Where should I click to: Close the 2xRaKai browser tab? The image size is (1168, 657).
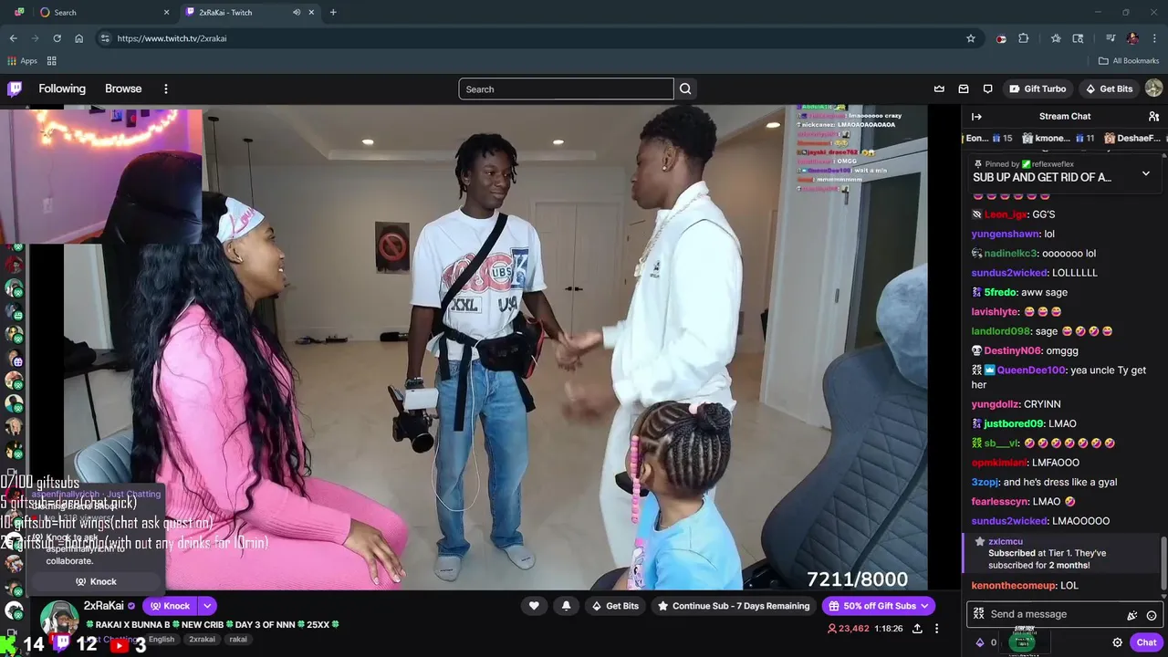(x=312, y=12)
